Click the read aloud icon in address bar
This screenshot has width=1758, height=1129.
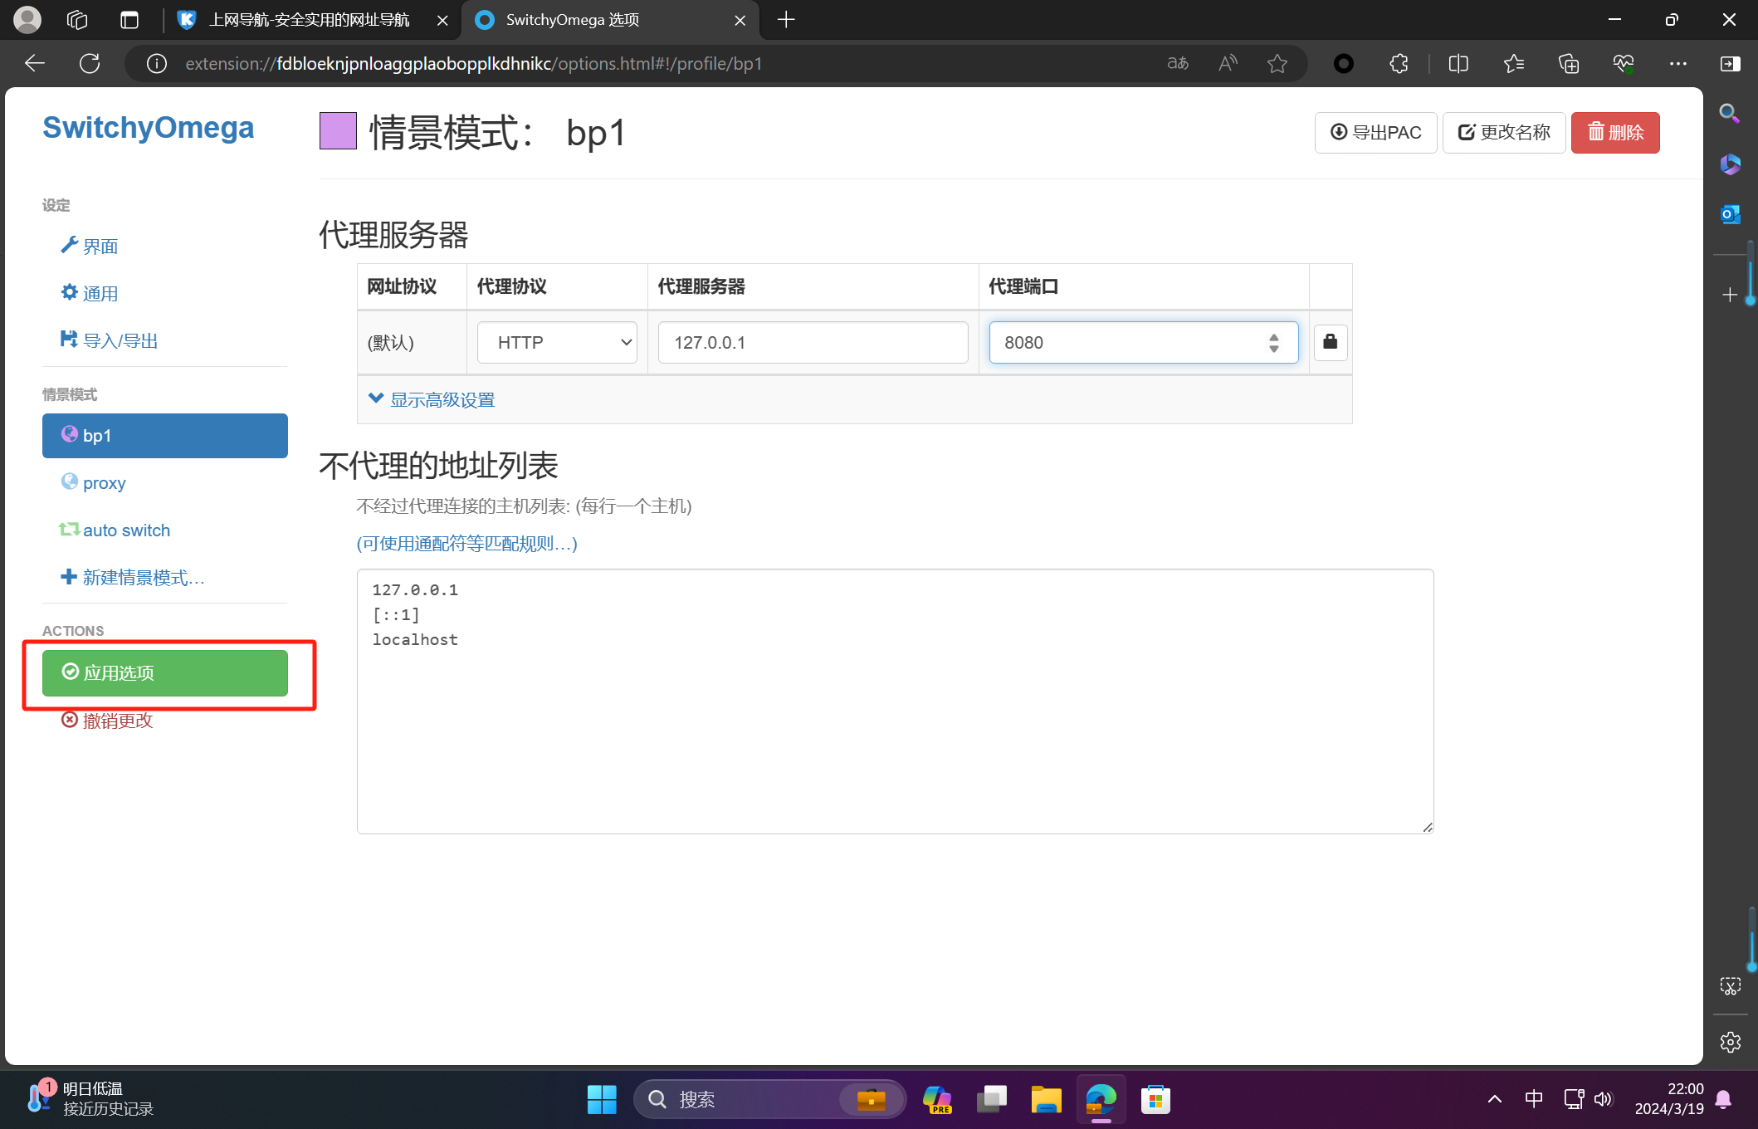click(x=1227, y=63)
